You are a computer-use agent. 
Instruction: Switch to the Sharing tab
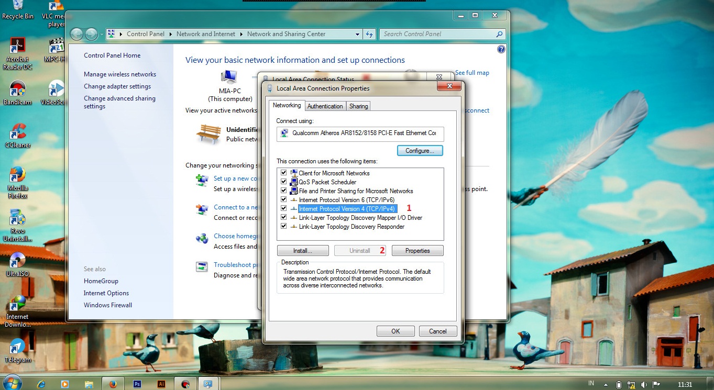pos(358,106)
